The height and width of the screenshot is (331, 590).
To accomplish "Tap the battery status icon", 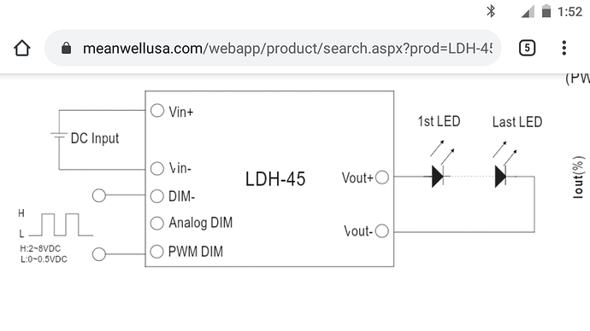I will [546, 11].
